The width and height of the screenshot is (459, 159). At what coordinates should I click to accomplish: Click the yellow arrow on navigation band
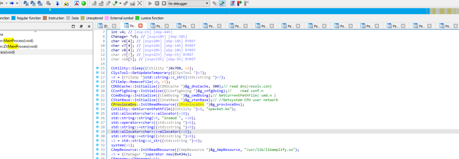50,10
